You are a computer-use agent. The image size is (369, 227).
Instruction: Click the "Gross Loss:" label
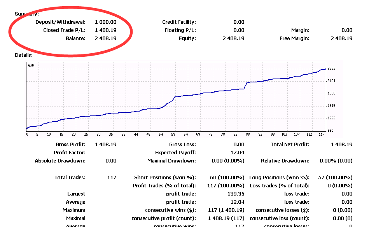pyautogui.click(x=182, y=145)
